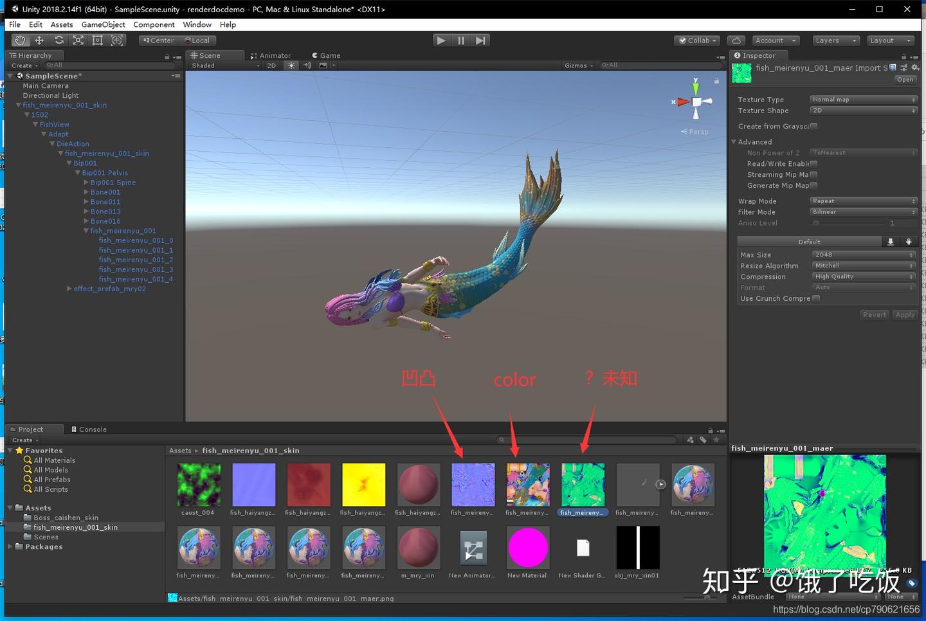This screenshot has height=621, width=926.
Task: Collapse the Advanced section in the Inspector
Action: click(734, 141)
